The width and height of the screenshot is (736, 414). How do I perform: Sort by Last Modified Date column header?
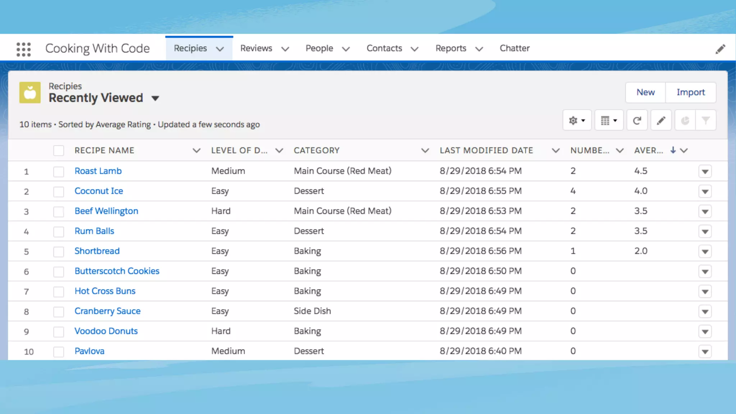[486, 151]
